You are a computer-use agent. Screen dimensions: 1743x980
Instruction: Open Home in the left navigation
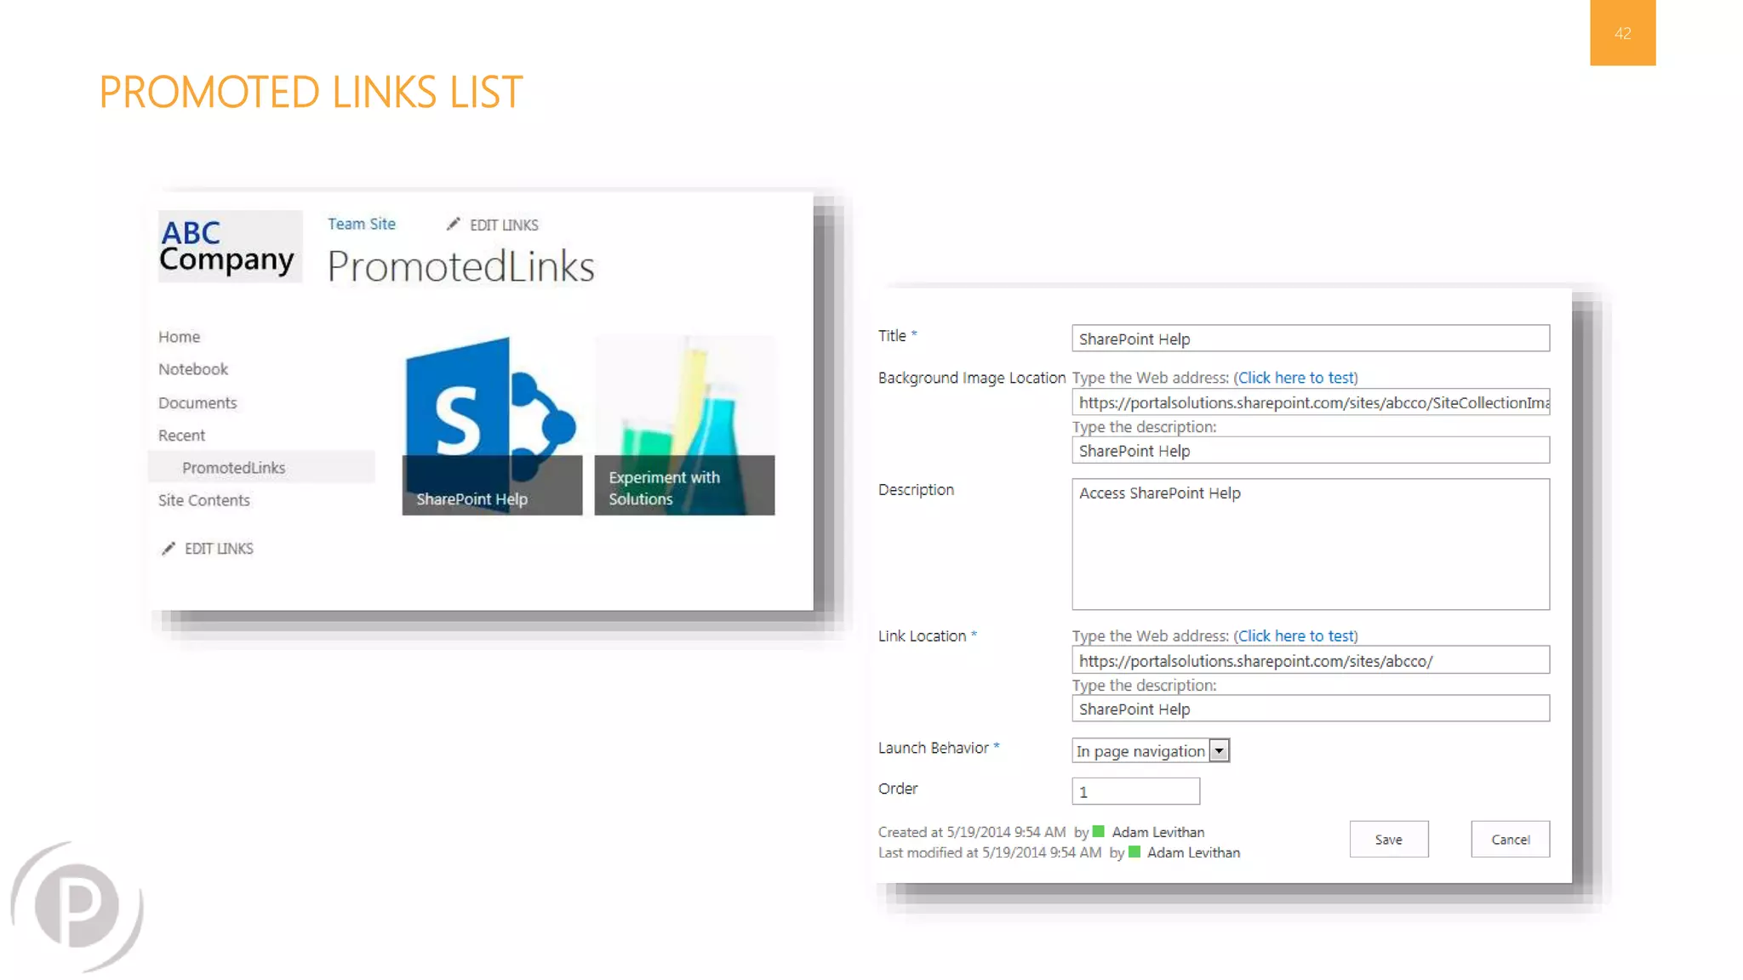[179, 337]
